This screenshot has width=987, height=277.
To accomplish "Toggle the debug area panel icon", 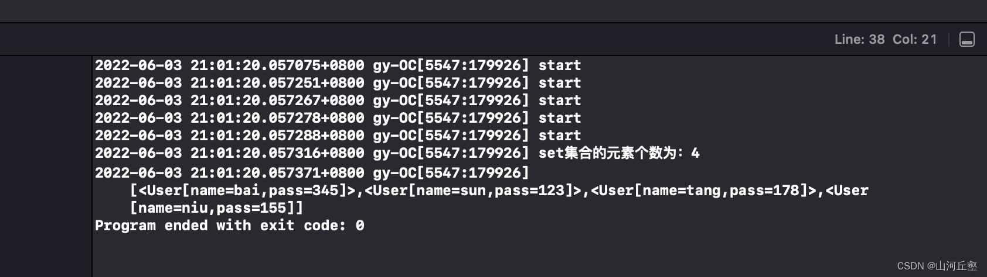I will [x=966, y=39].
